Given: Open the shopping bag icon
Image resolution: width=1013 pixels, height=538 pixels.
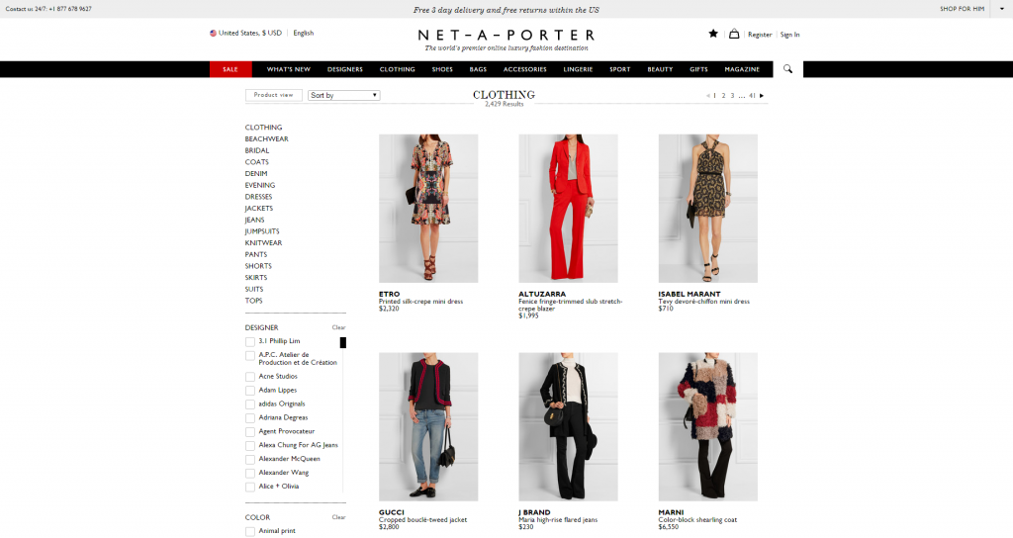Looking at the screenshot, I should click(734, 34).
